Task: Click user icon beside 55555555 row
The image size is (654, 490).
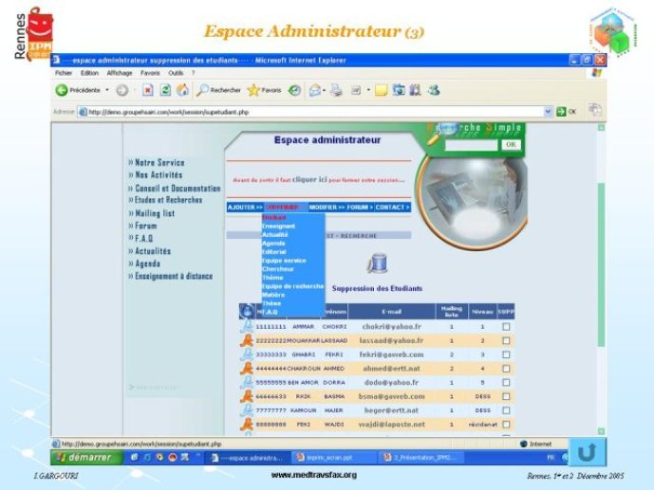Action: pyautogui.click(x=247, y=382)
